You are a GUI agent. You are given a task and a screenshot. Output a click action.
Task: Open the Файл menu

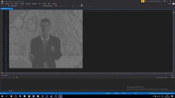(2, 4)
